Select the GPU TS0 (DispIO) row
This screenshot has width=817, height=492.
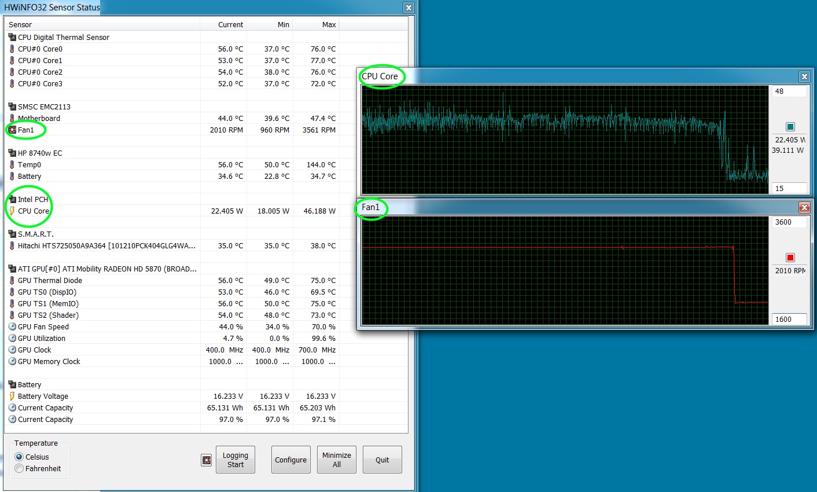click(206, 292)
